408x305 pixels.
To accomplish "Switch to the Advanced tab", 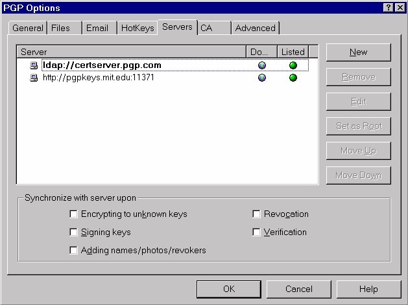I will coord(256,28).
